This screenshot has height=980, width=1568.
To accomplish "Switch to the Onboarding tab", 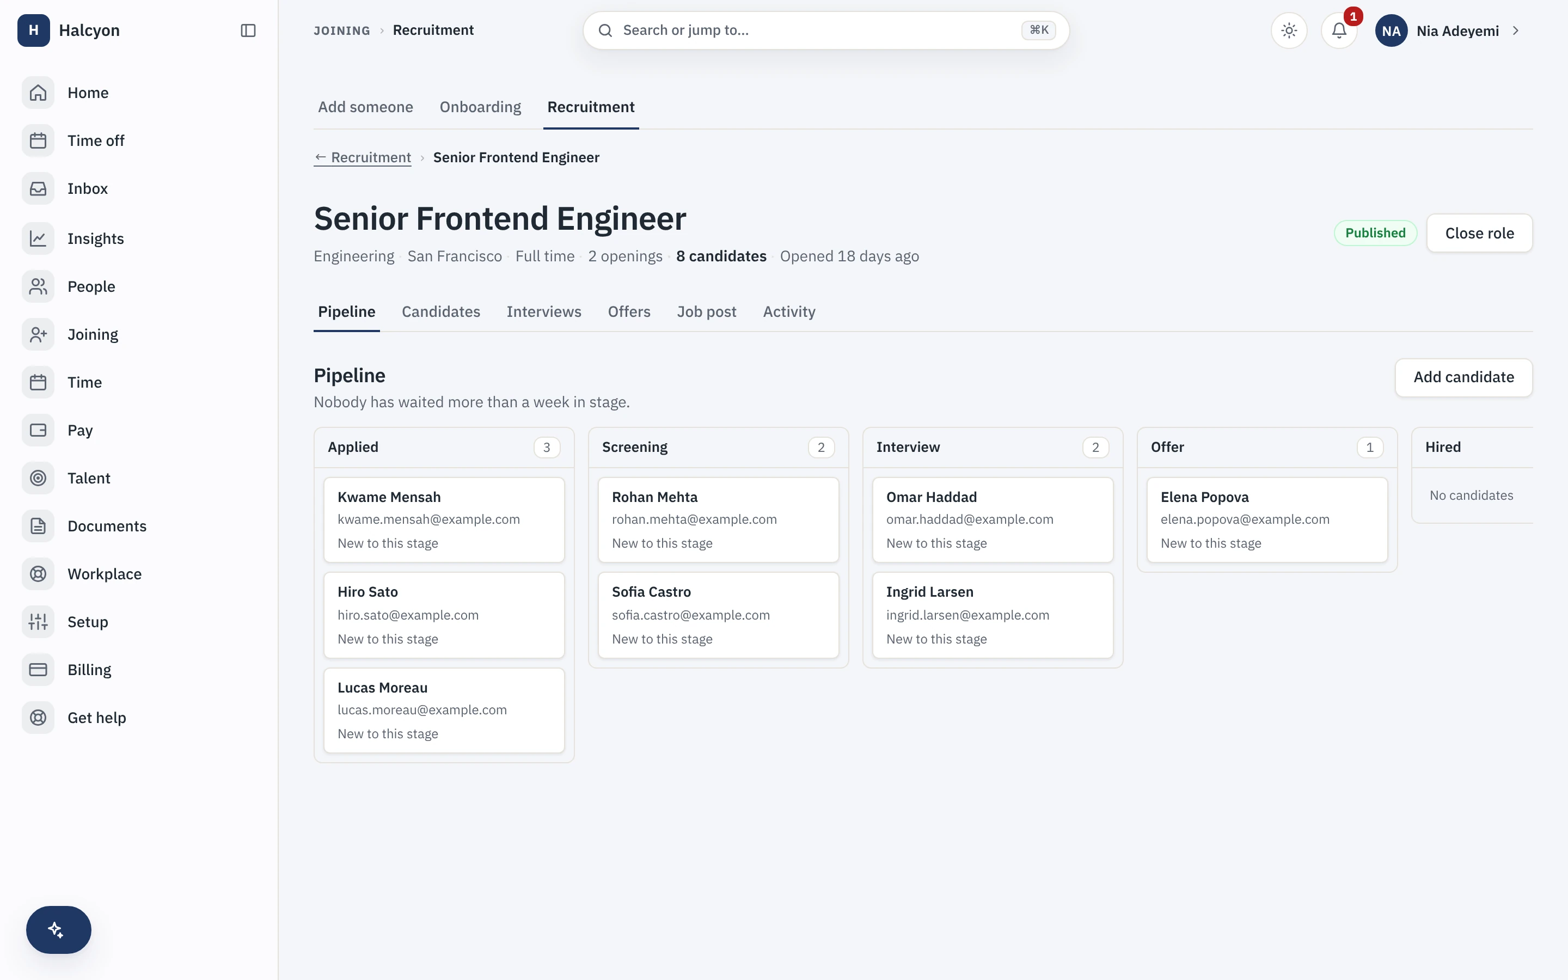I will (480, 107).
